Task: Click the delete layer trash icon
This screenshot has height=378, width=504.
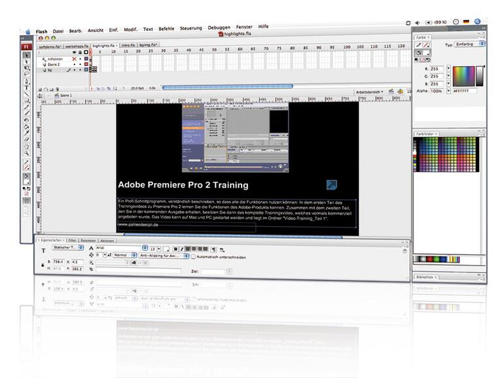Action: click(57, 90)
